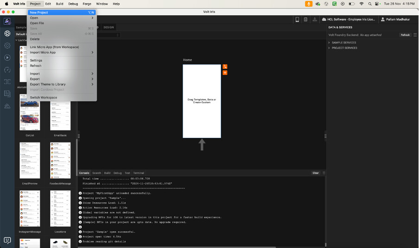
Task: Open the Data & Services hamburger menu
Action: point(414,35)
